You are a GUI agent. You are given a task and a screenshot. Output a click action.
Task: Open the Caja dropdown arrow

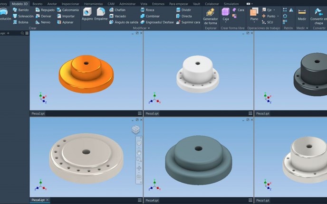point(226,22)
